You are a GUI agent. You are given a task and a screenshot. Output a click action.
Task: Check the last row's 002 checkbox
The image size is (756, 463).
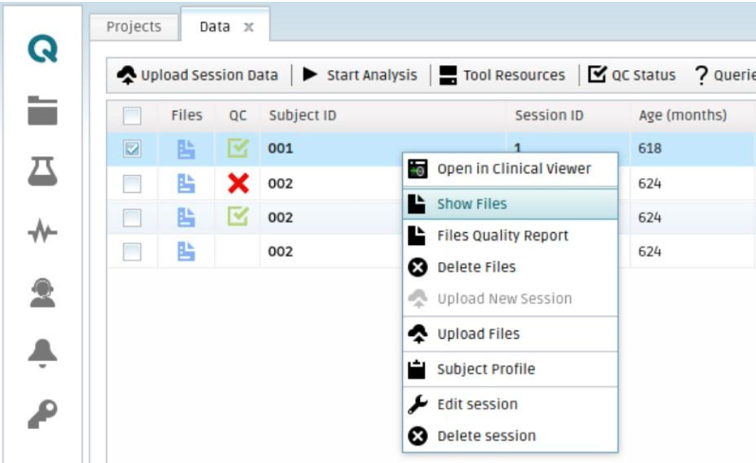[x=133, y=251]
